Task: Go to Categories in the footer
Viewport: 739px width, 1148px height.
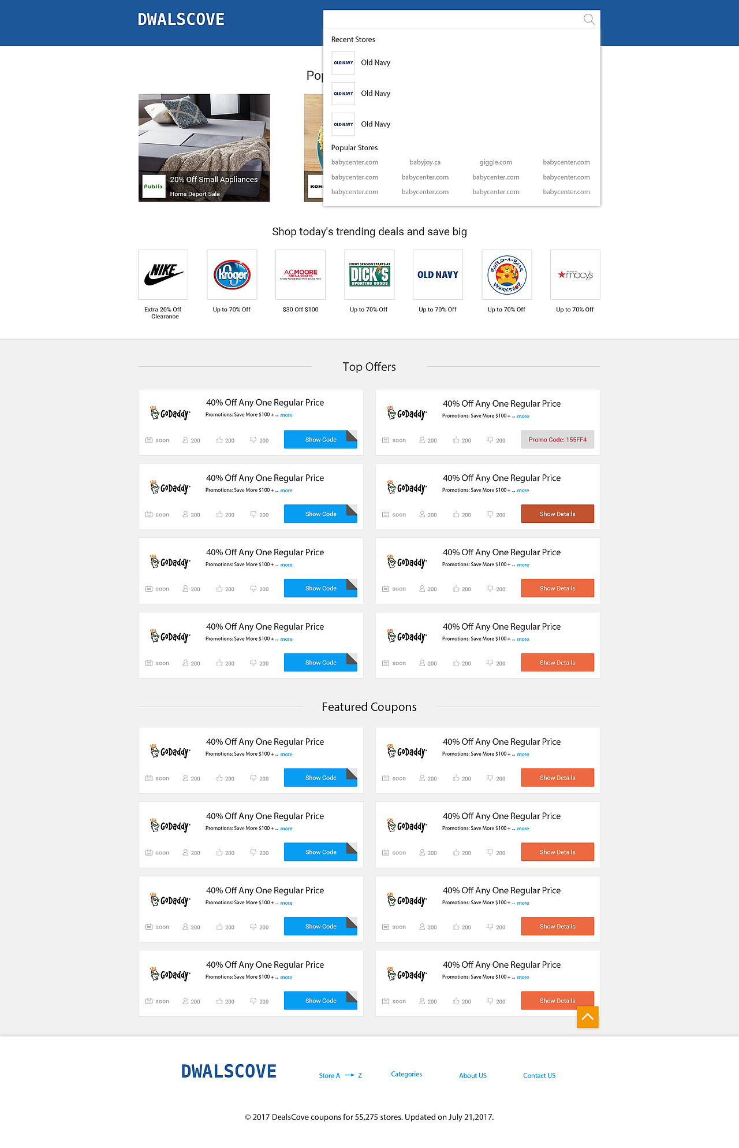Action: click(406, 1074)
